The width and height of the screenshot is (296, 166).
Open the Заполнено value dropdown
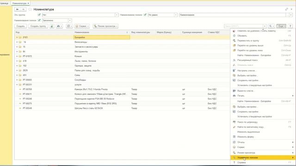click(70, 20)
